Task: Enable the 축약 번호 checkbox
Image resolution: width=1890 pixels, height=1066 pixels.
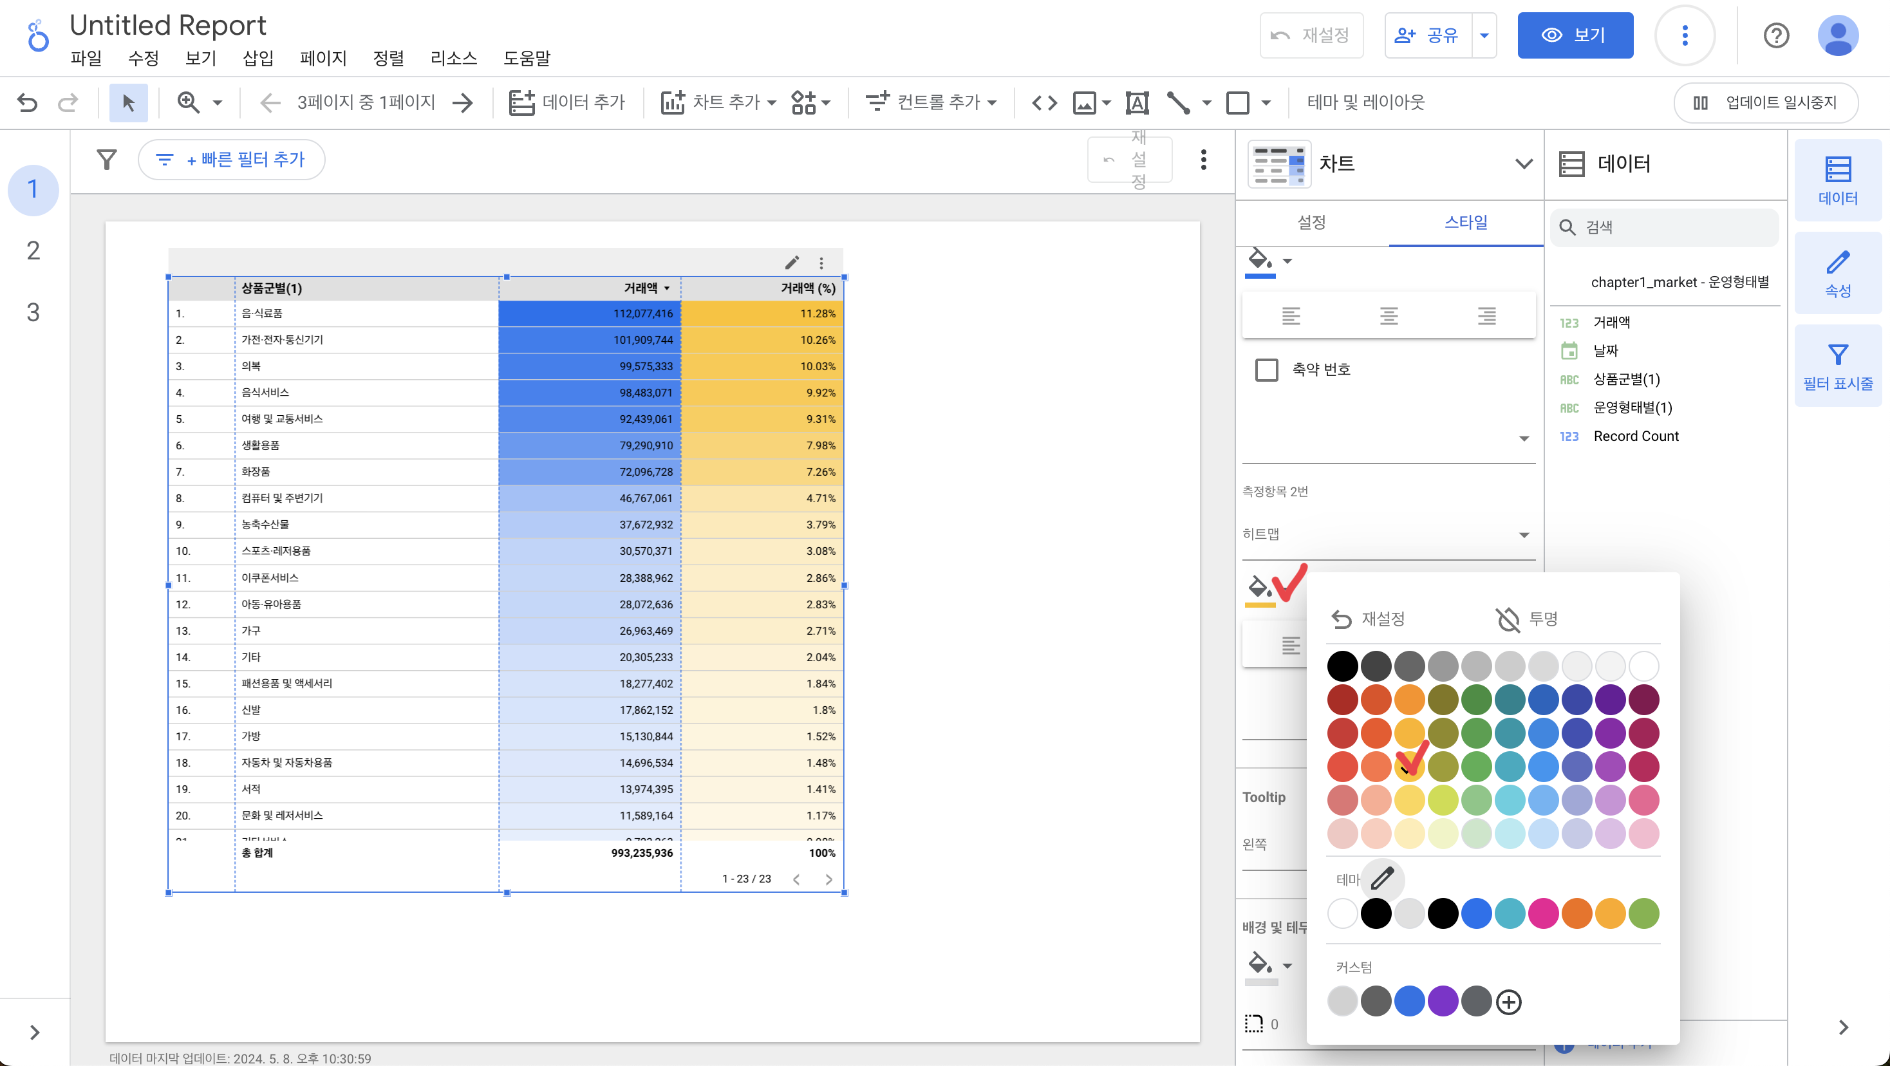Action: (1266, 369)
